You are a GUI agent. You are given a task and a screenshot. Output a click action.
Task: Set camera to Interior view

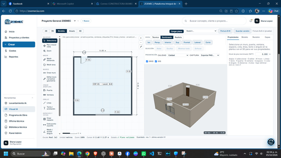(168, 43)
